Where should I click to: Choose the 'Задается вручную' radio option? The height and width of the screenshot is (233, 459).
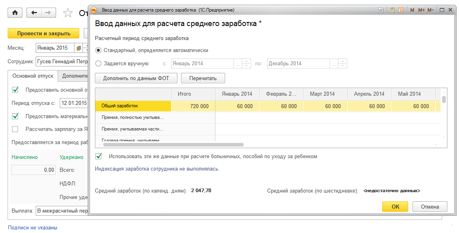99,63
